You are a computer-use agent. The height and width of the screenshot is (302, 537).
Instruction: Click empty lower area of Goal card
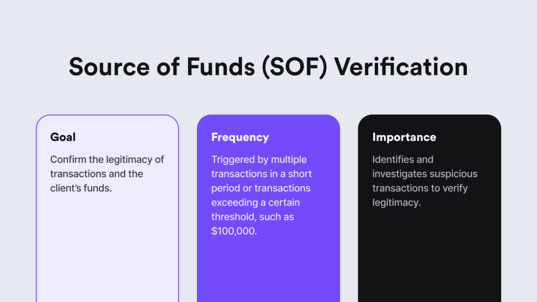[x=107, y=252]
